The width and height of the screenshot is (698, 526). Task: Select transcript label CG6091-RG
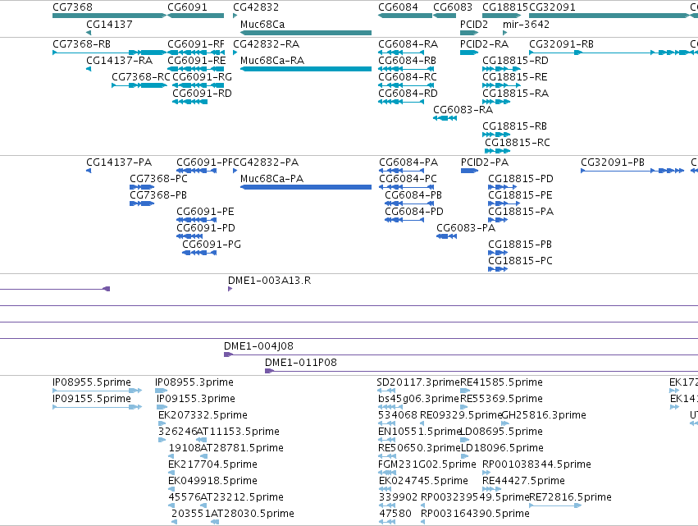pos(202,77)
